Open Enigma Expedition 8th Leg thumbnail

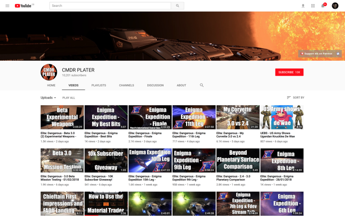[x=282, y=161]
